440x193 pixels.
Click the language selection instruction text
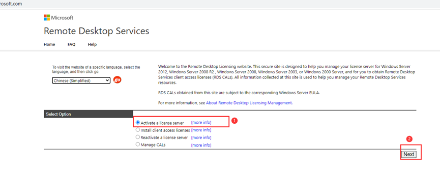click(96, 69)
